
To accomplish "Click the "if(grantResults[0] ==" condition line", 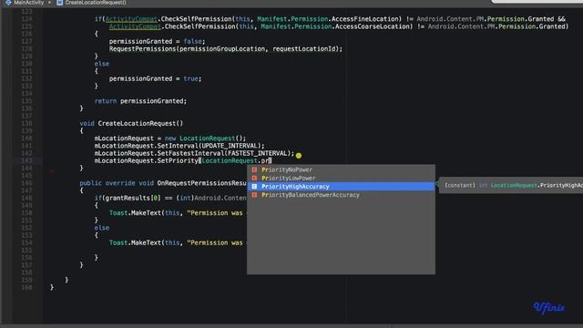I will [170, 198].
